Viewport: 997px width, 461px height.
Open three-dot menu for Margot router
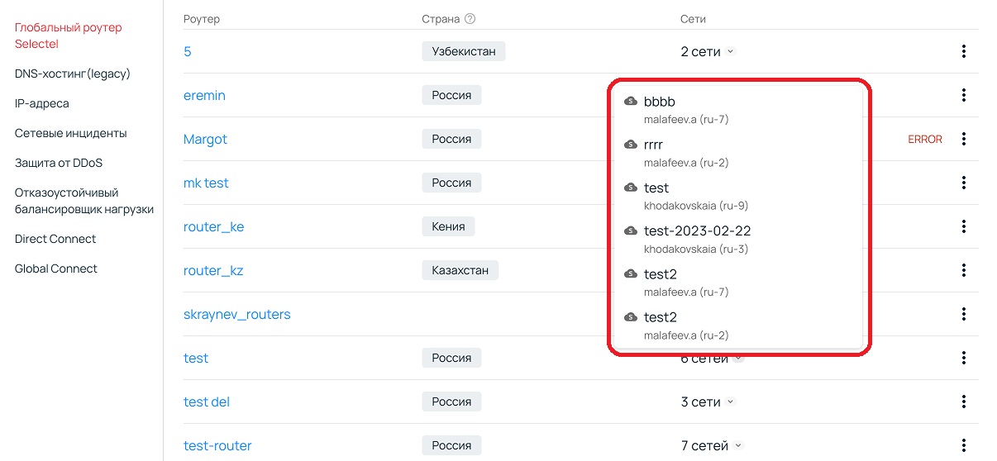964,139
